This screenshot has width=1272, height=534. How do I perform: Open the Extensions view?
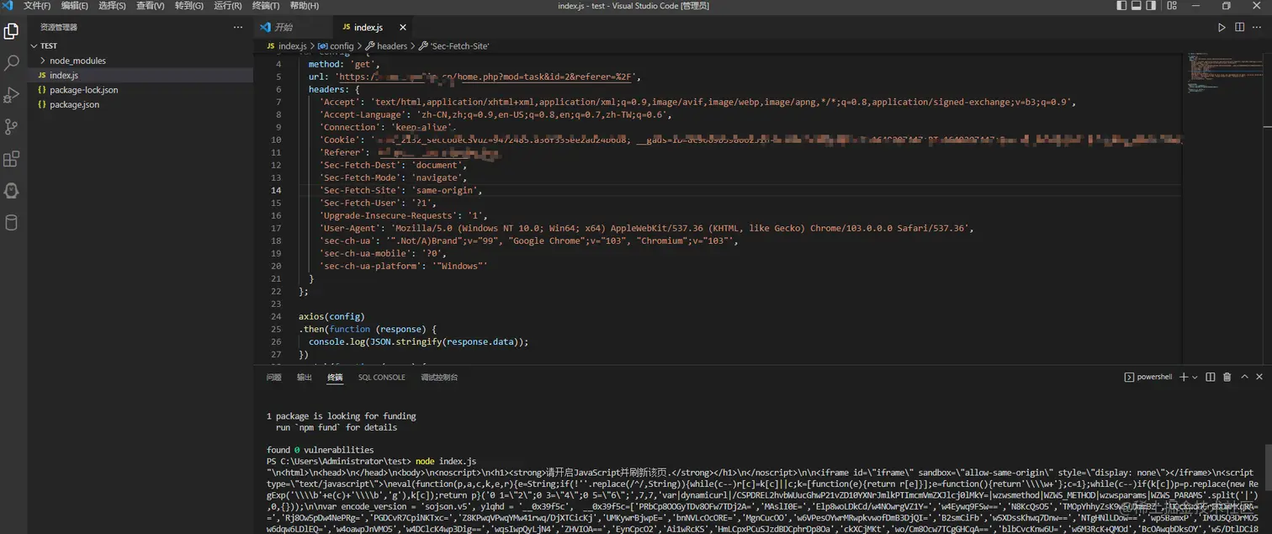[12, 159]
